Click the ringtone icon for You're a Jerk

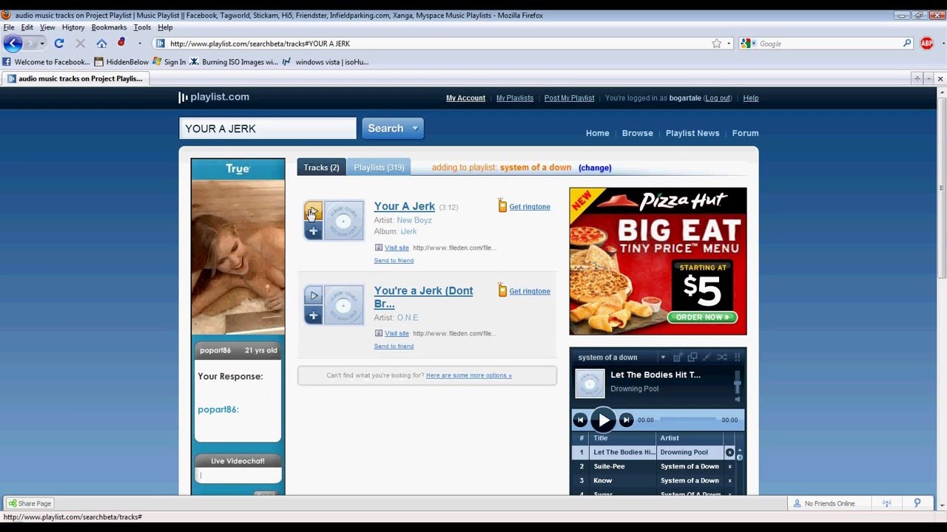point(502,290)
